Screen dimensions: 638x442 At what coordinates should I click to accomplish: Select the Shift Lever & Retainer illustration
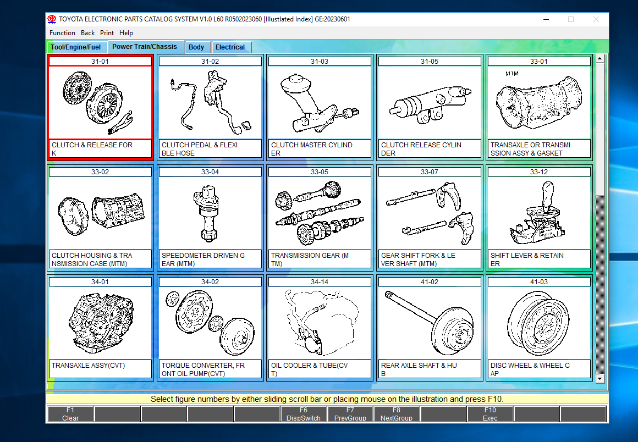pyautogui.click(x=538, y=212)
